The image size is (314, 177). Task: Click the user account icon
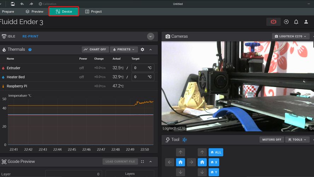click(306, 22)
